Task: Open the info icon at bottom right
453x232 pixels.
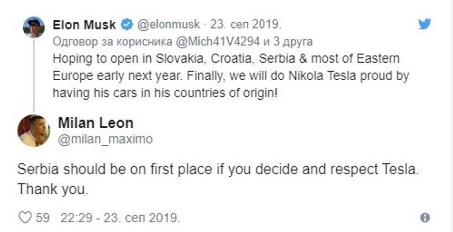Action: point(425,217)
